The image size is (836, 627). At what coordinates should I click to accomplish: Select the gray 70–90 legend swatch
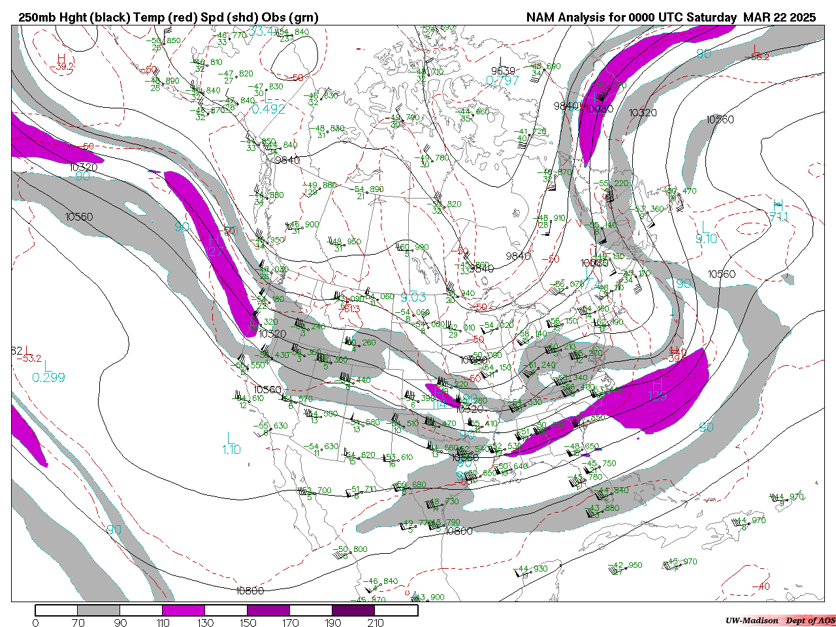[x=99, y=611]
